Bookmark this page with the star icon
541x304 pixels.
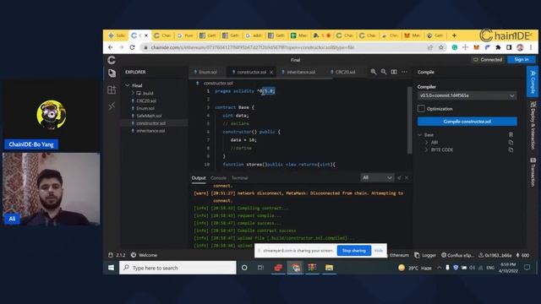point(441,47)
